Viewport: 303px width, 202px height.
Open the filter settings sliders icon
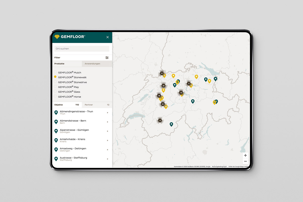107,58
